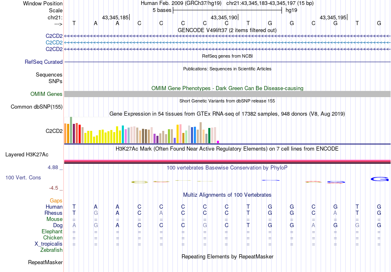This screenshot has width=391, height=272.
Task: Click the gray OMIM Genes item bar
Action: coord(228,94)
